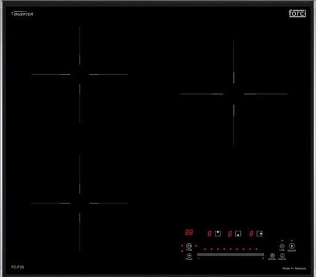Select the bottom-left cooking zone selector
Image resolution: width=316 pixels, height=277 pixels.
click(x=238, y=234)
